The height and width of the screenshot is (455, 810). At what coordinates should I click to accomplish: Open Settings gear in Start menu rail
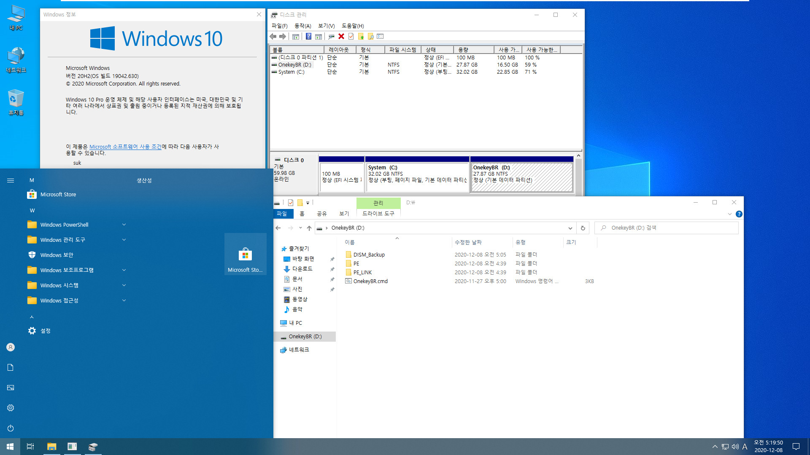point(11,408)
